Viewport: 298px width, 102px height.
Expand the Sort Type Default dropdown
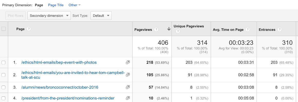click(101, 16)
